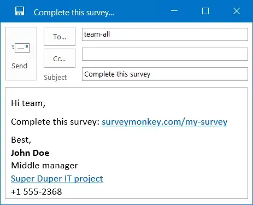Click the envelope icon to send
The image size is (253, 205).
(x=20, y=48)
